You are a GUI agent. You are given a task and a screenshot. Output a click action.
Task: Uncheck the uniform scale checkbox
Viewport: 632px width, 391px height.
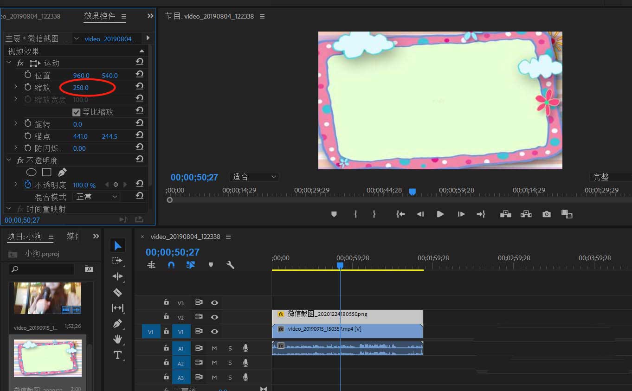[77, 112]
